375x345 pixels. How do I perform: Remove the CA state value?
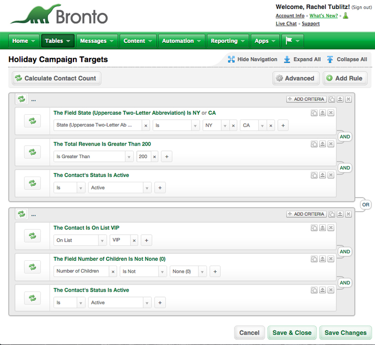pos(271,125)
